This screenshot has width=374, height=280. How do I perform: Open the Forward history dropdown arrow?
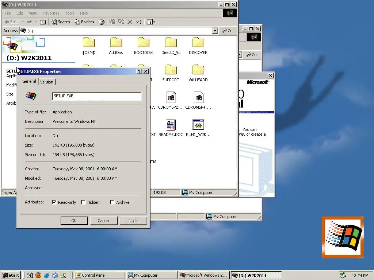[36, 22]
